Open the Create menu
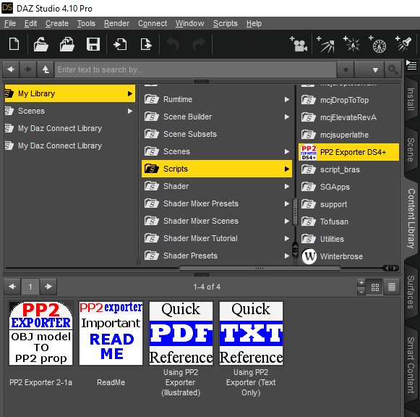Viewport: 420px width, 417px height. [x=57, y=23]
